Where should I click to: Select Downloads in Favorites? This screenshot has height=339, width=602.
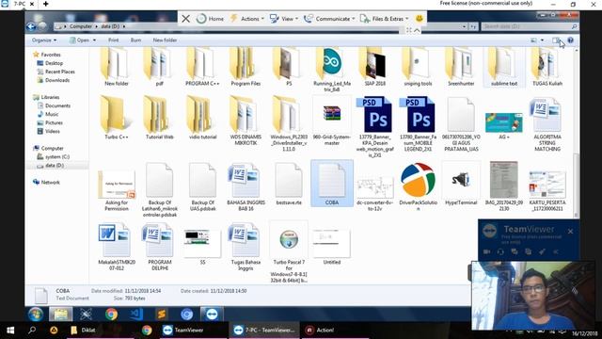tap(54, 80)
